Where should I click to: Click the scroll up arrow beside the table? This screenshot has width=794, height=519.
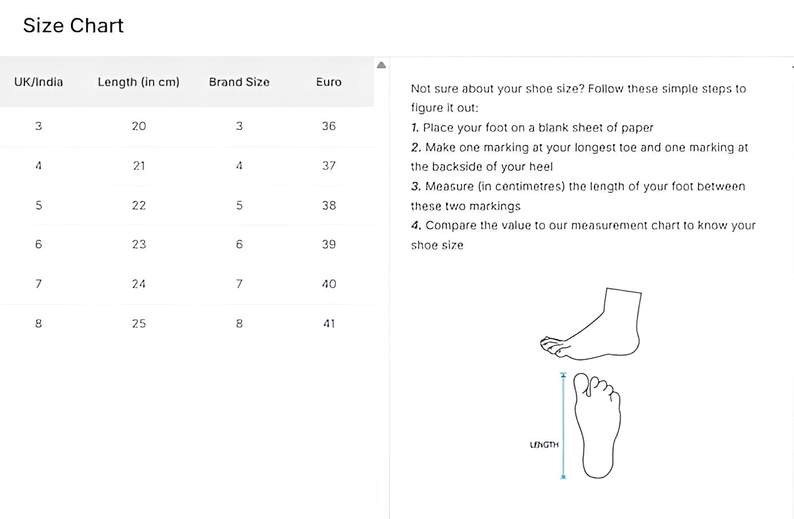click(x=382, y=65)
